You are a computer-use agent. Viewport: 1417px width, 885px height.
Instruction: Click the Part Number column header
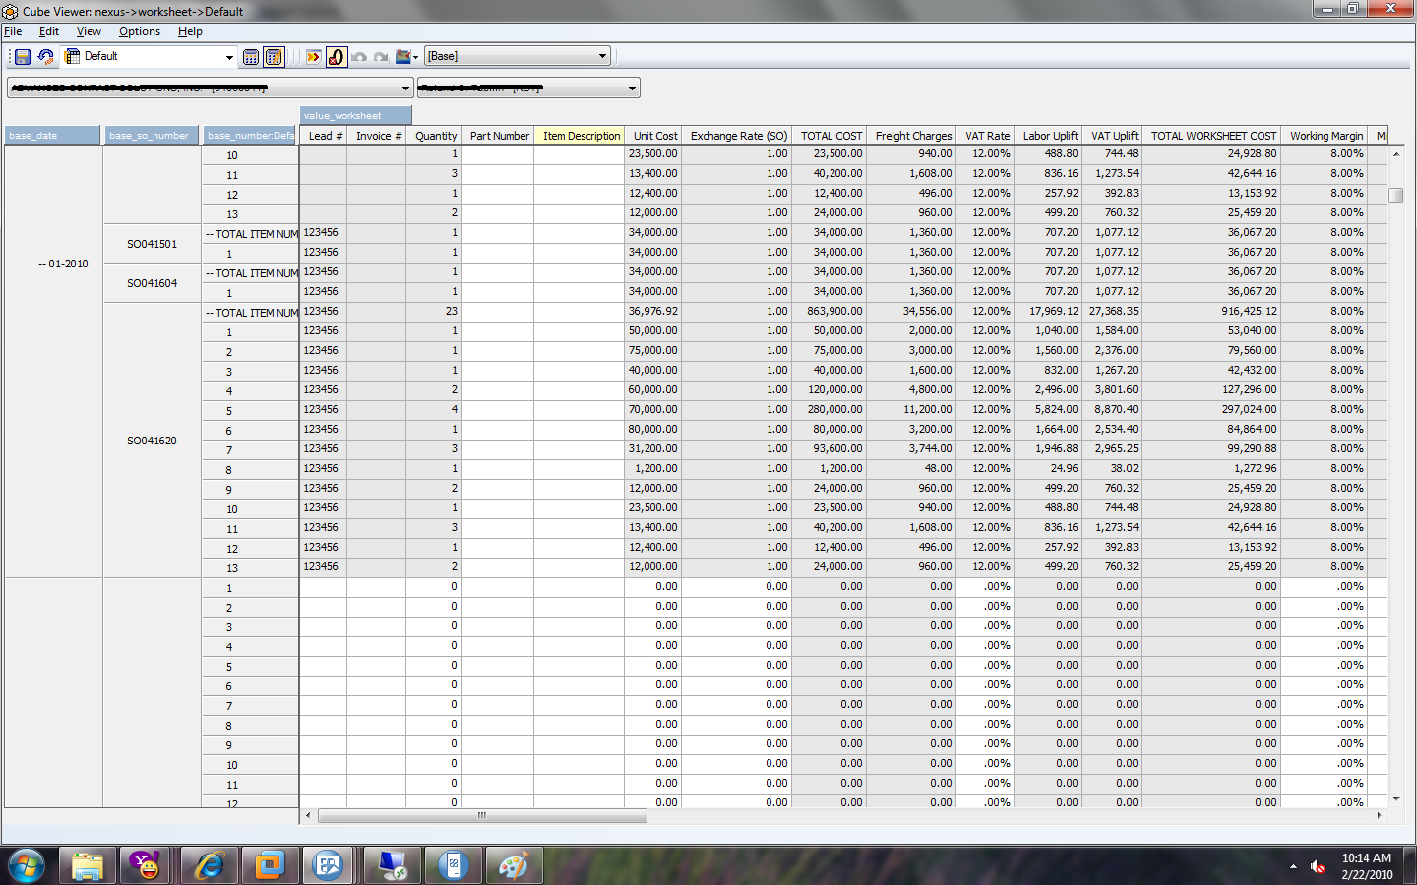499,136
